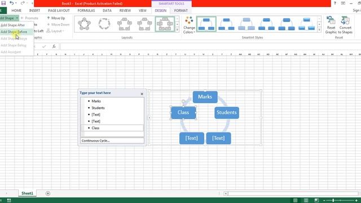Click the macro record icon in status bar
The image size is (361, 203).
pos(9,201)
